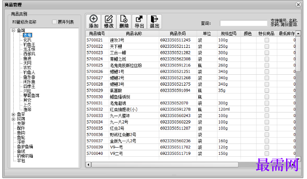Image resolution: width=307 pixels, height=179 pixels.
Task: Click the 退出 (exit) toolbar button
Action: [155, 22]
